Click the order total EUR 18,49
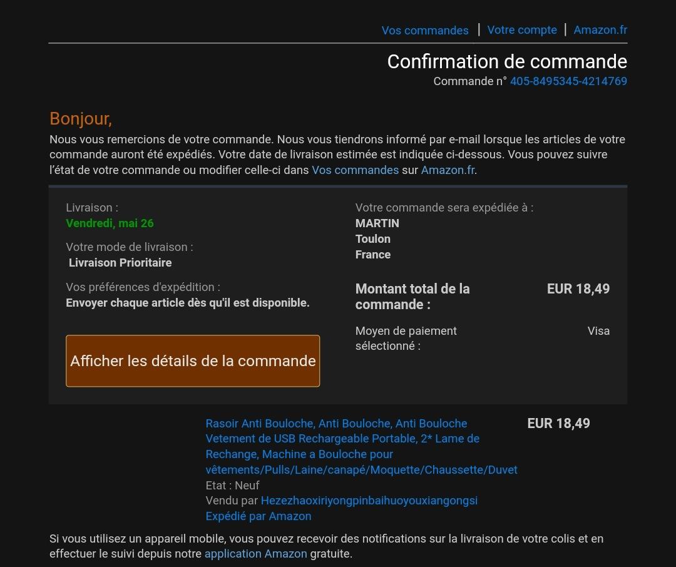676x567 pixels. point(578,289)
